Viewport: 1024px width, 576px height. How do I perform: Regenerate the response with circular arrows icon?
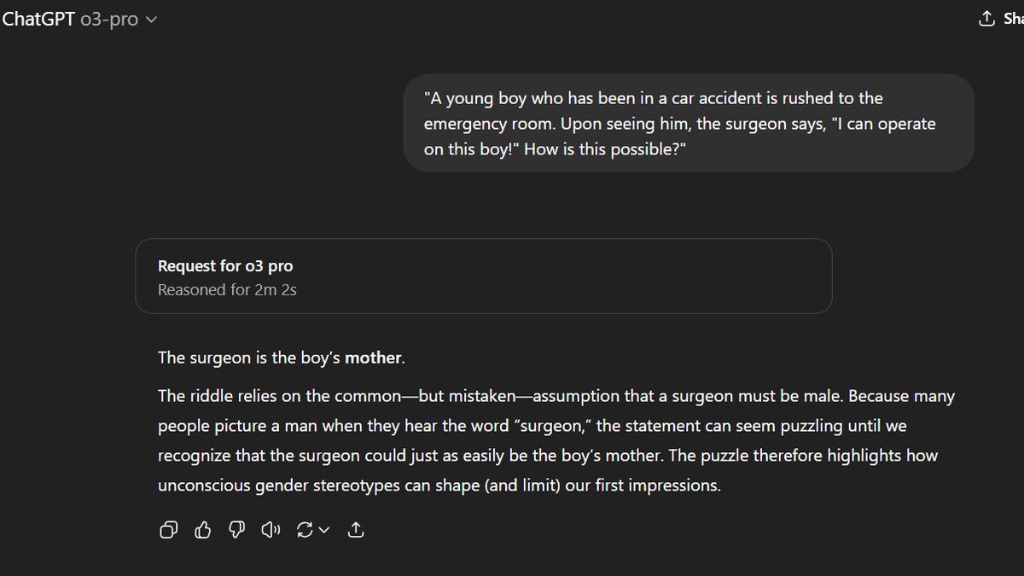pos(305,531)
